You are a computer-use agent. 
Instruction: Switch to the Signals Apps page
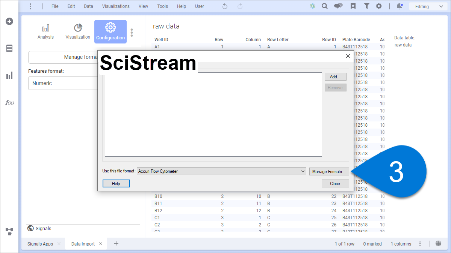click(40, 244)
